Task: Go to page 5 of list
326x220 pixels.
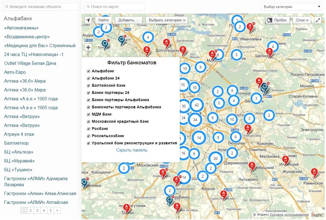Action: (50, 211)
